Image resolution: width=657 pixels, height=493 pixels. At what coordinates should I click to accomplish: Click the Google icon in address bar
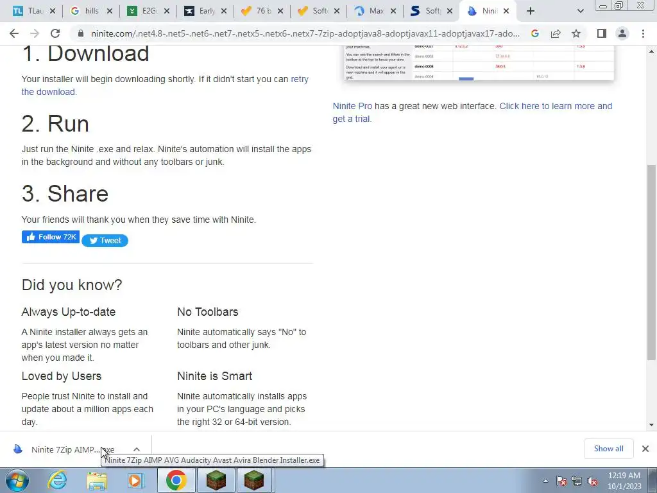coord(534,33)
